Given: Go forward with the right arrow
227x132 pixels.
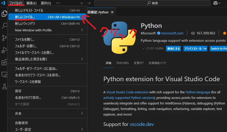Looking at the screenshot, I should point(89,3).
